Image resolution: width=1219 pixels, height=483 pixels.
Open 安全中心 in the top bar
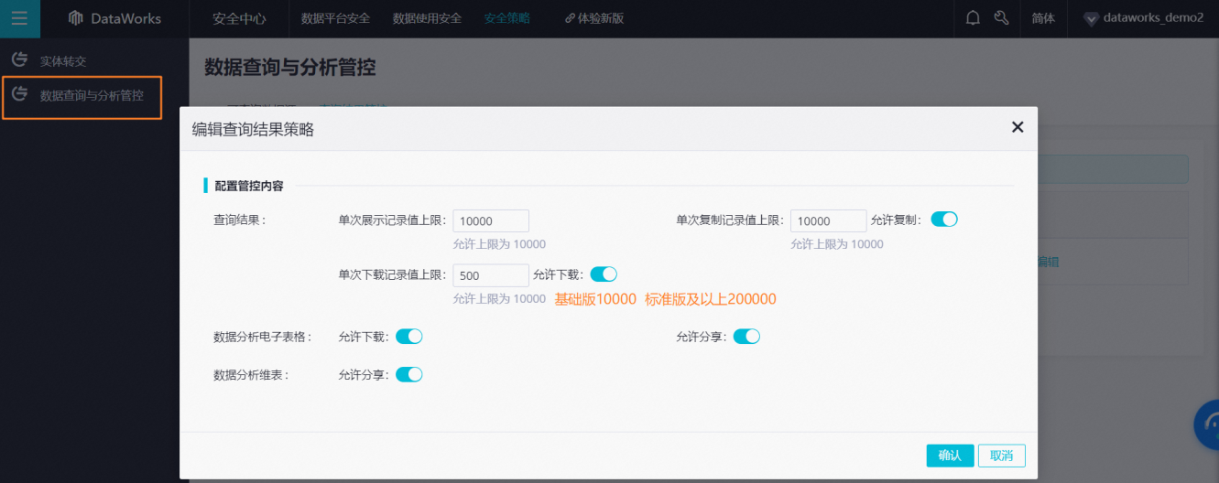(x=239, y=18)
